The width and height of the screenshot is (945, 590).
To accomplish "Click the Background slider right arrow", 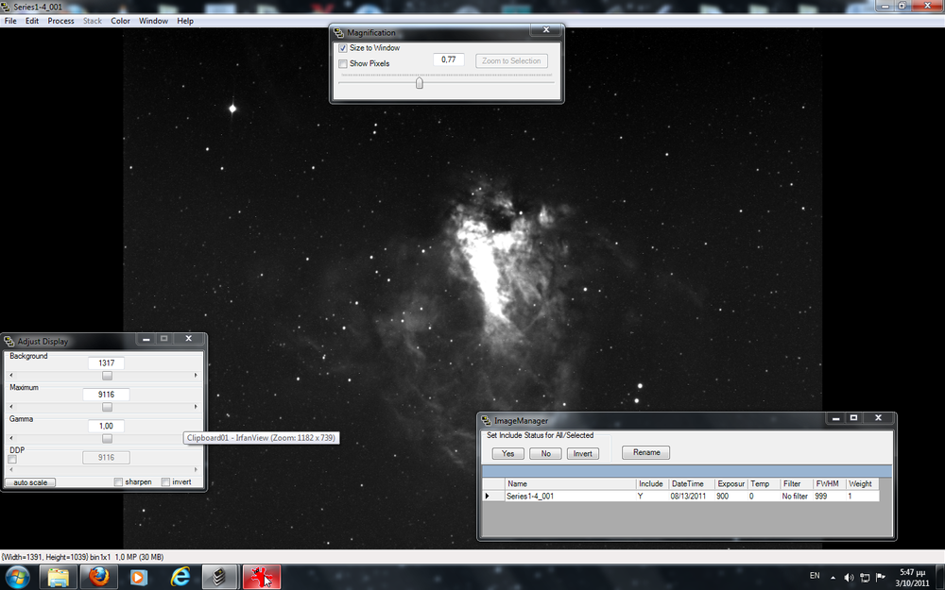I will click(x=196, y=376).
